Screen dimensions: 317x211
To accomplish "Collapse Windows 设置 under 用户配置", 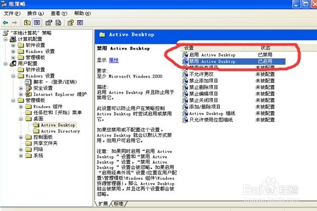I will pyautogui.click(x=13, y=76).
